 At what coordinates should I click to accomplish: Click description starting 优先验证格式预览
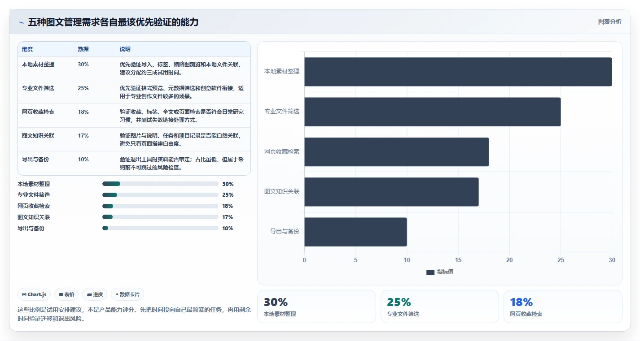pos(182,92)
